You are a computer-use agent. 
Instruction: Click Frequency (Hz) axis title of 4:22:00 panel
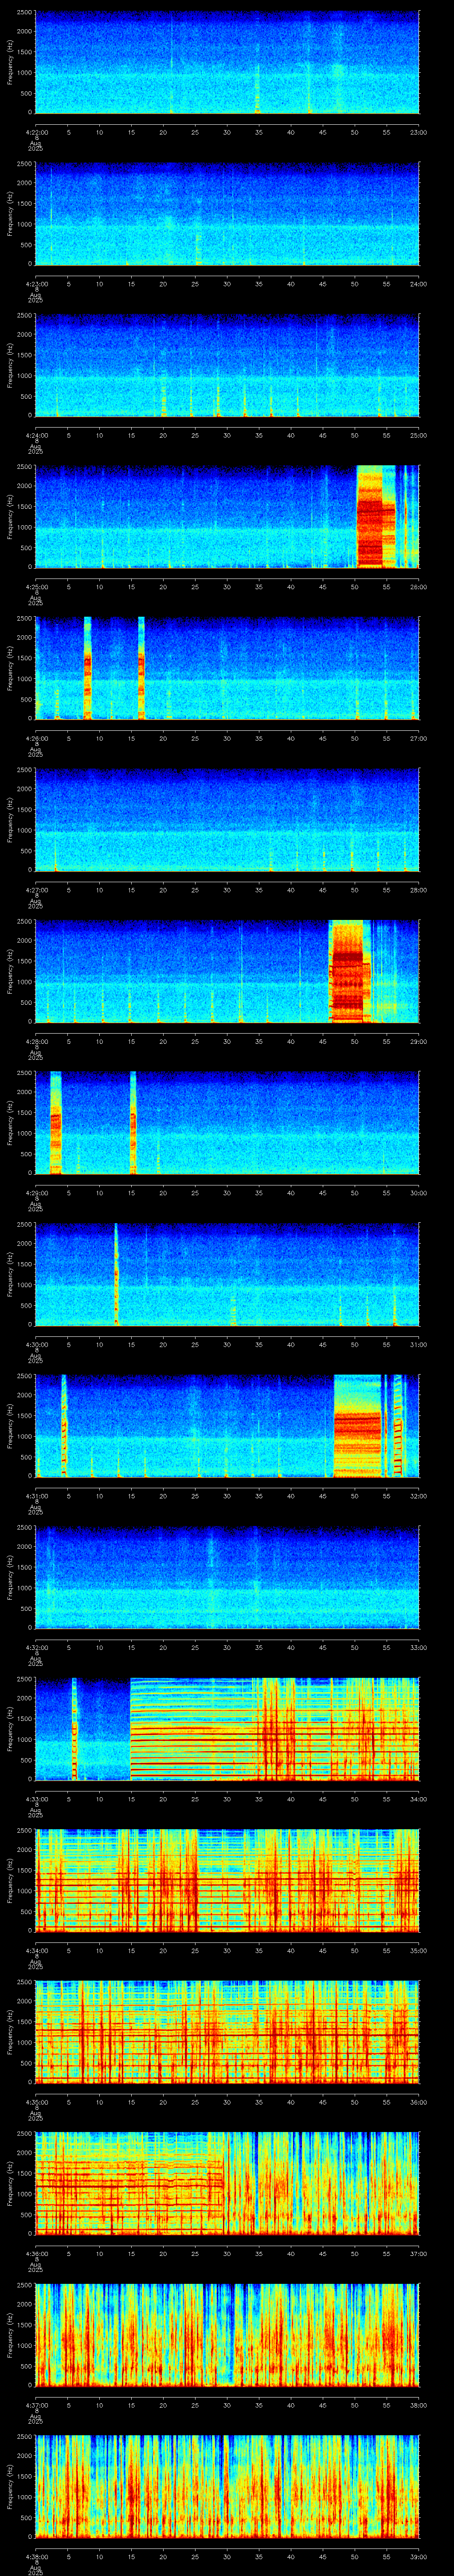[x=10, y=63]
